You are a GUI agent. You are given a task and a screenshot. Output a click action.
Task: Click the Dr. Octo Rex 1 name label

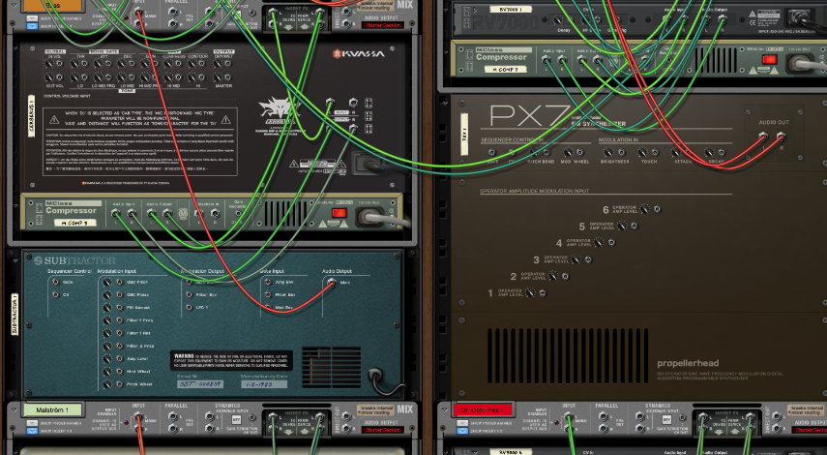pyautogui.click(x=483, y=409)
